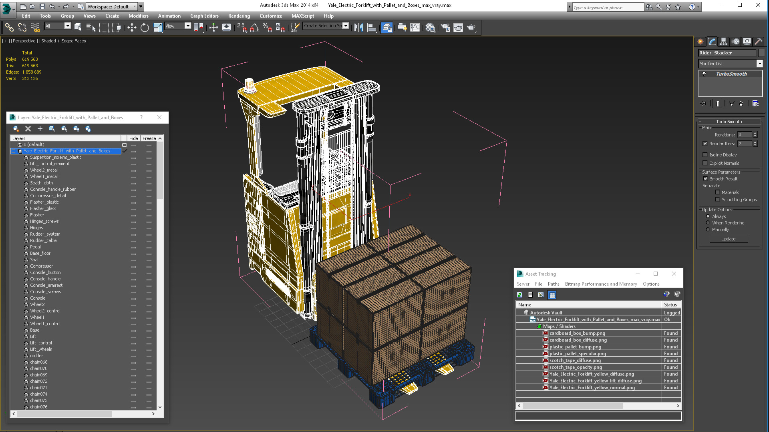Open Paths menu in Asset Tracking
The image size is (769, 432).
tap(554, 284)
